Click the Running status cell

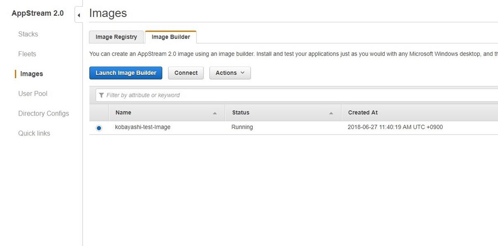click(x=242, y=127)
